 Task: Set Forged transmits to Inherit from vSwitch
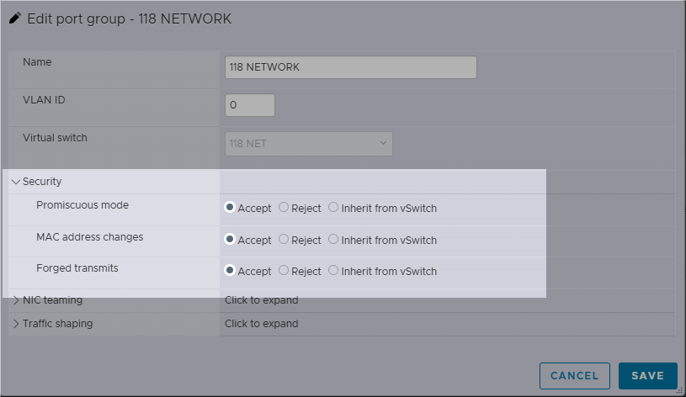coord(333,270)
